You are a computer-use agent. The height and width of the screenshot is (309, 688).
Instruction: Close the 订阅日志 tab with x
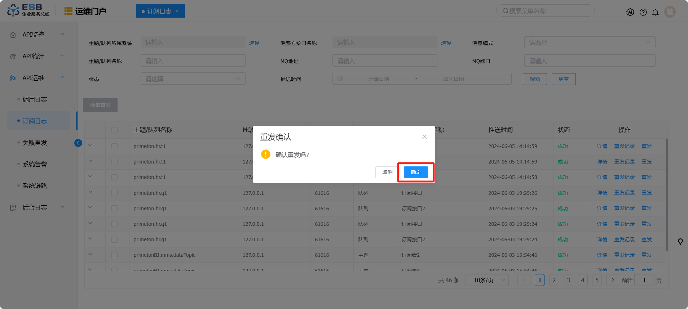(177, 11)
